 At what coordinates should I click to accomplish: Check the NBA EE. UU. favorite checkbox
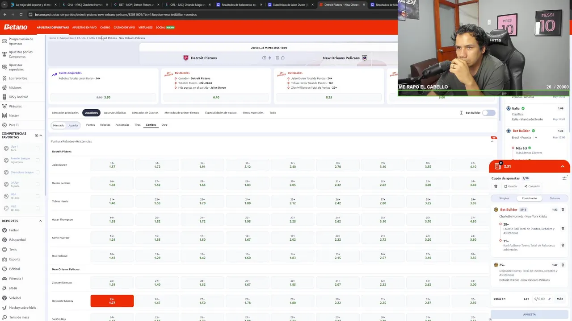38,196
